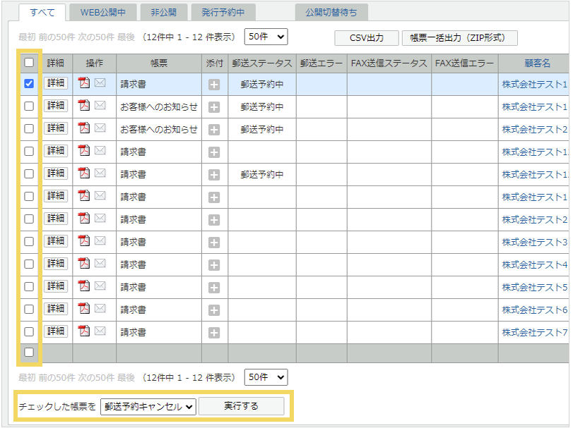Screen dimensions: 573x428
Task: Click attachment plus icon in first row
Action: (x=214, y=85)
